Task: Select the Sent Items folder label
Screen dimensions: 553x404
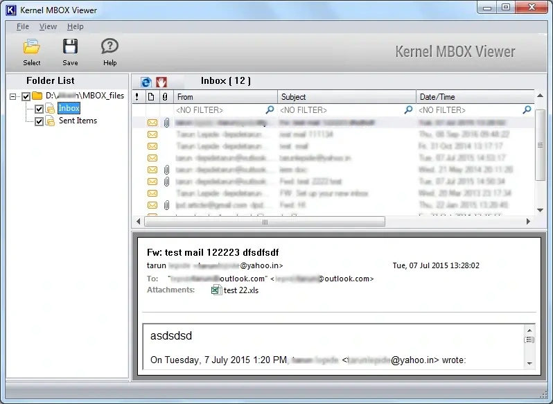Action: click(x=78, y=121)
